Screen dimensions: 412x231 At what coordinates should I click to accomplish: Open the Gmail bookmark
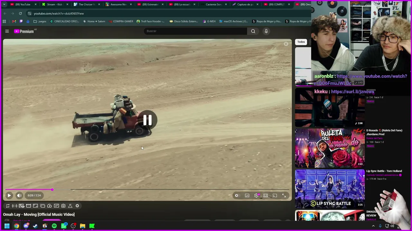pos(14,21)
